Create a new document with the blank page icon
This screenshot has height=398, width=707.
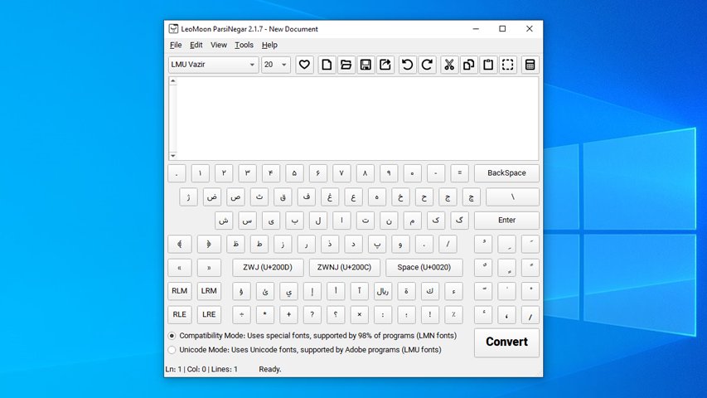tap(327, 65)
